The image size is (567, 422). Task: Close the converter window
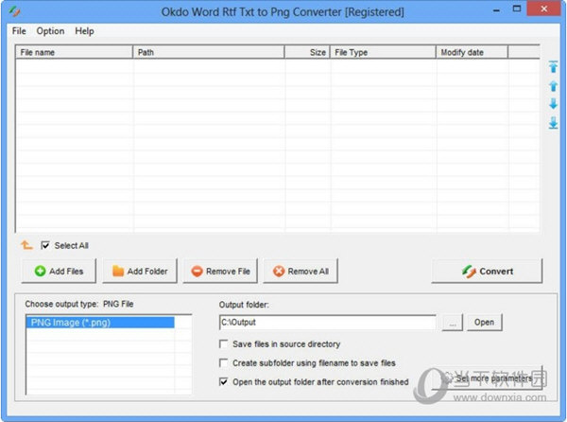pos(543,9)
